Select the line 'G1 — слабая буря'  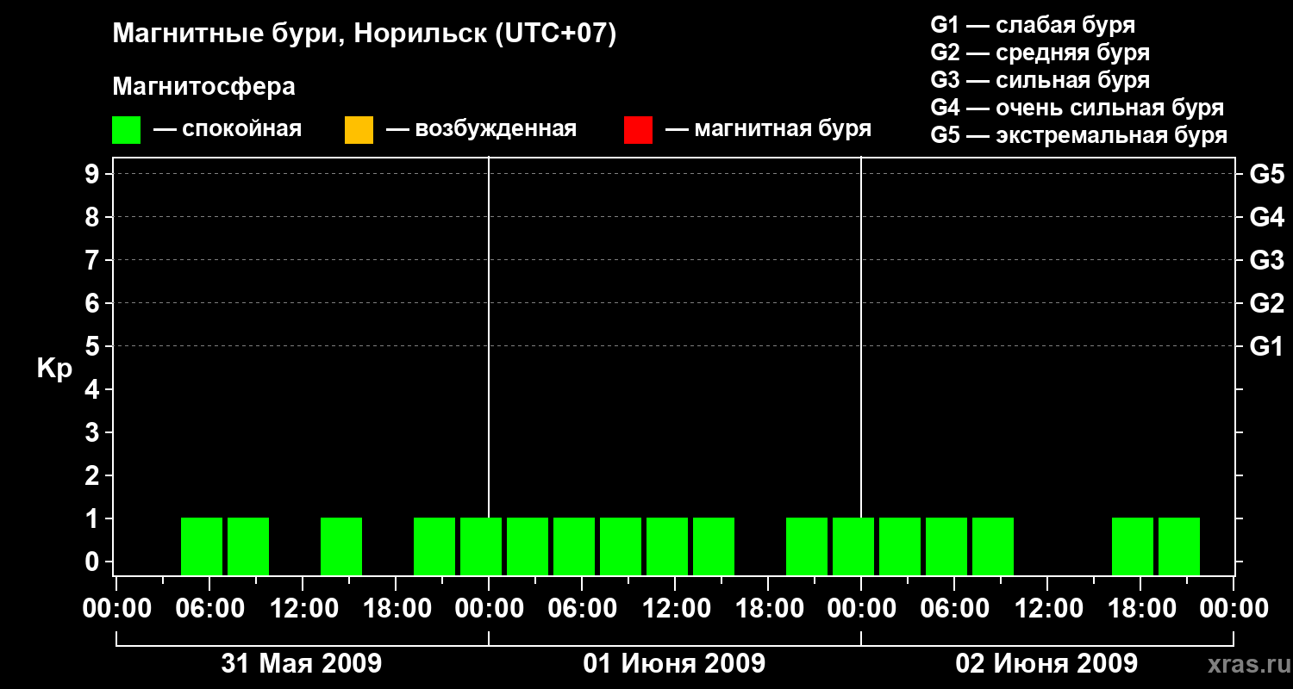pyautogui.click(x=1033, y=24)
